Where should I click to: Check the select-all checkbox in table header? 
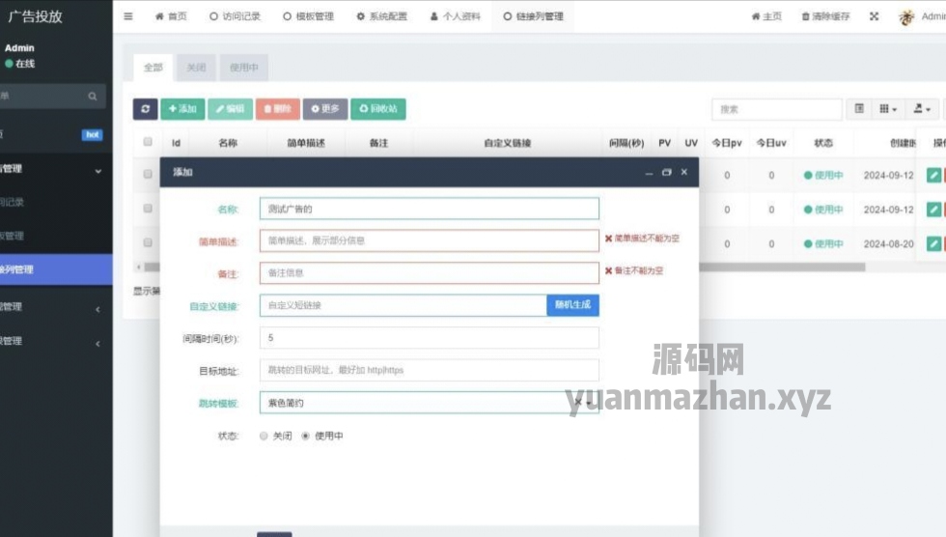coord(148,143)
